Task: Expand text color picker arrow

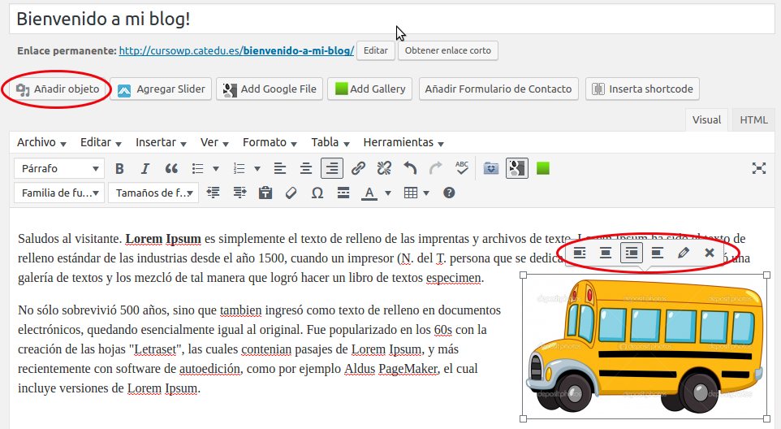Action: pos(387,193)
